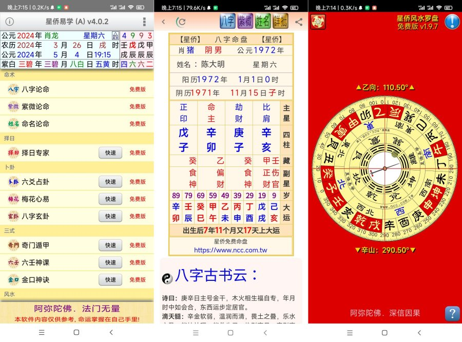Open the three-dot overflow menu
The image size is (462, 342).
click(x=144, y=22)
